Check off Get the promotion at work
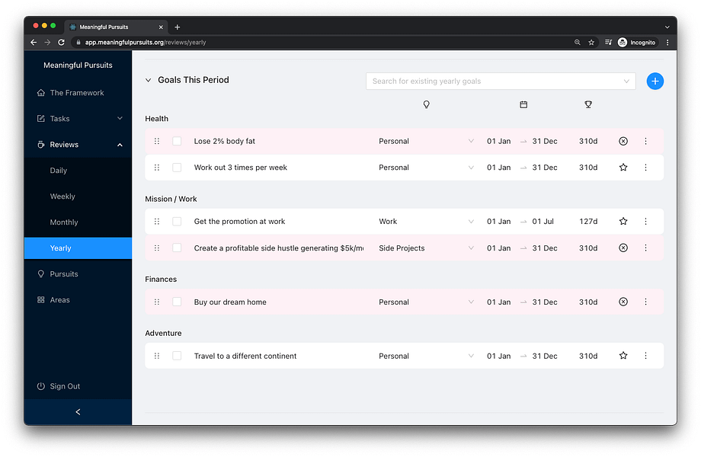Viewport: 701px width, 457px height. coord(177,222)
